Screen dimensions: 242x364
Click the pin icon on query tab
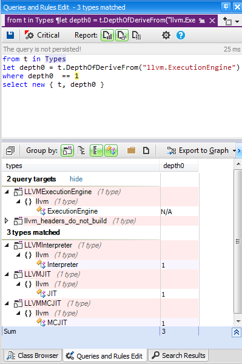[202, 21]
